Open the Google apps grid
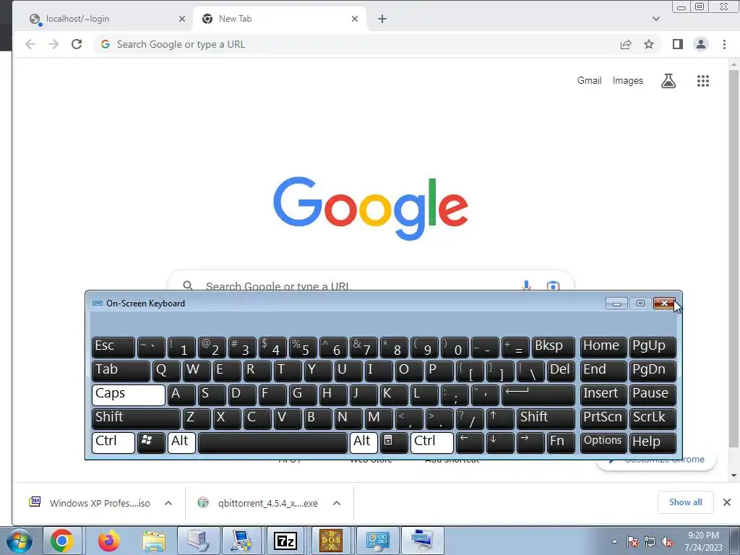This screenshot has width=740, height=555. pyautogui.click(x=703, y=81)
